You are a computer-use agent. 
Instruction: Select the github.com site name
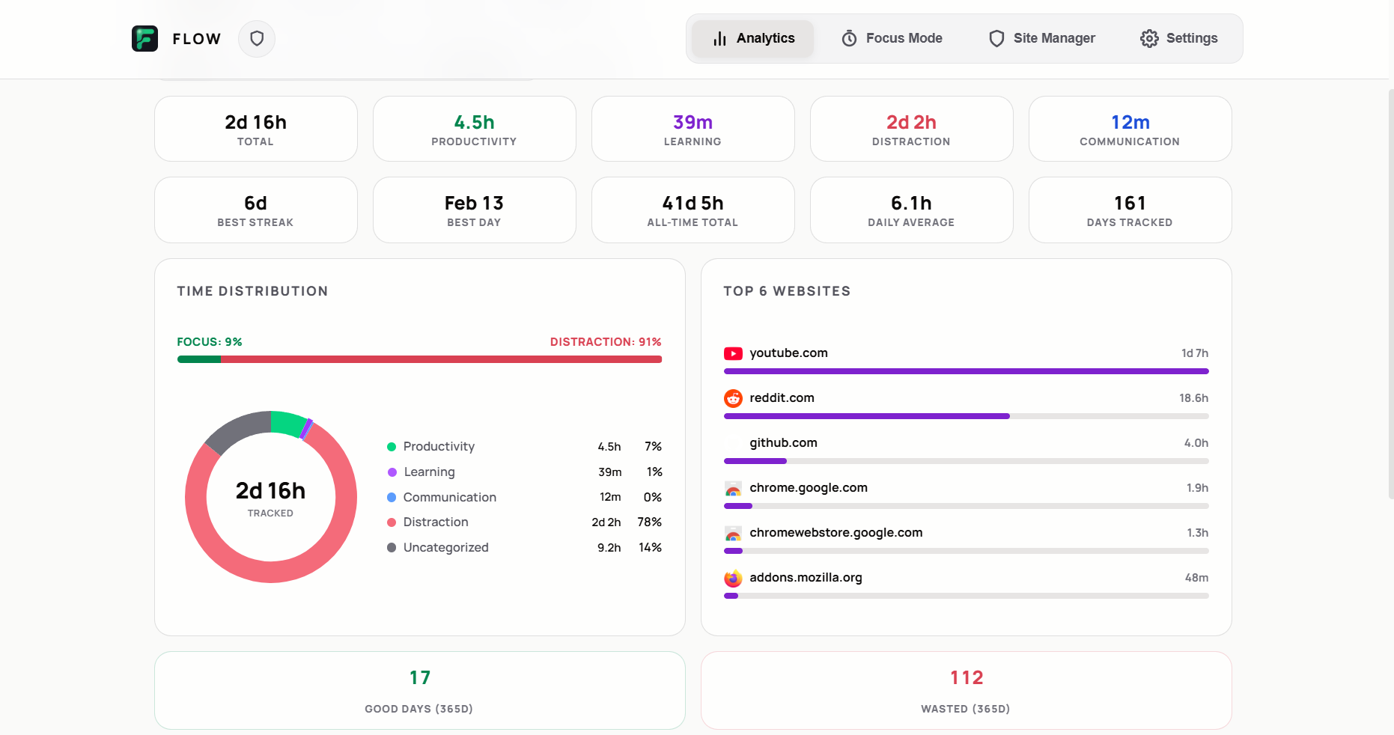(783, 443)
